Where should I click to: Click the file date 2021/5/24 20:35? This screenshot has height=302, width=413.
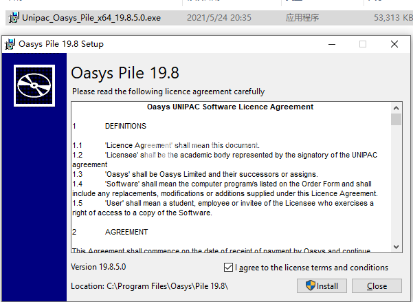click(219, 18)
